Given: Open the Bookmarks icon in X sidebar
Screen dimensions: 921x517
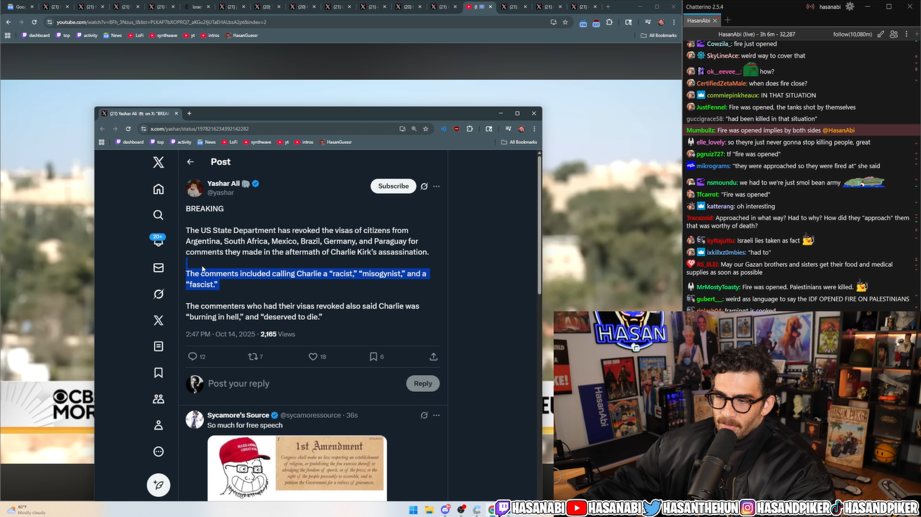Looking at the screenshot, I should 159,372.
